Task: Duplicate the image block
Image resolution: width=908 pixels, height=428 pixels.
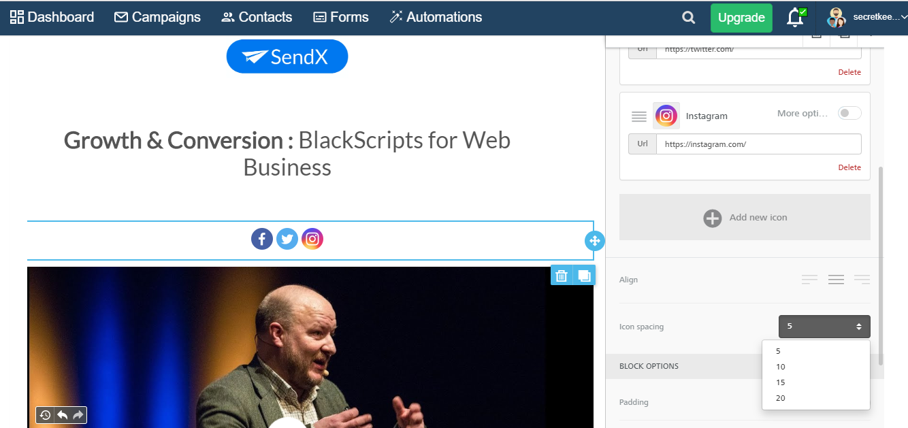Action: click(x=584, y=276)
